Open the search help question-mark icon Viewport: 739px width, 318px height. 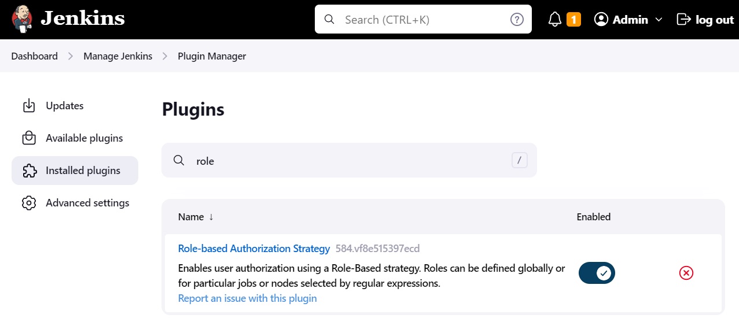(517, 20)
